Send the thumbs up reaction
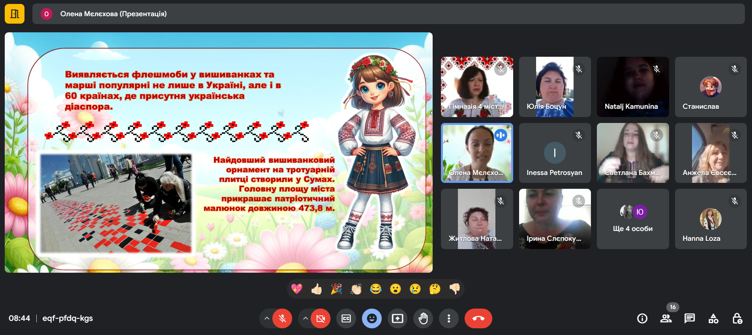Viewport: 752px width, 335px height. [317, 289]
